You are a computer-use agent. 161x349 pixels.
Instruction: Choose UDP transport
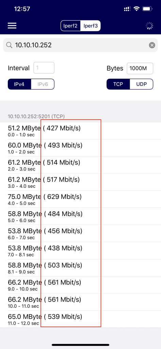pos(142,85)
